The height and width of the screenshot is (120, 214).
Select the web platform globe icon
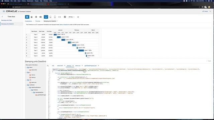point(27,17)
